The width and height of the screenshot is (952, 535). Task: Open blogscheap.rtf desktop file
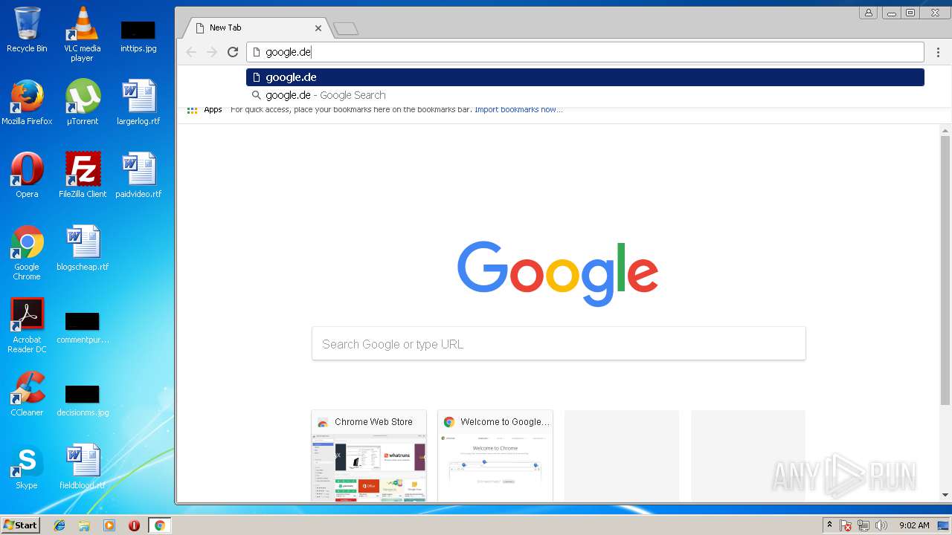pos(83,248)
